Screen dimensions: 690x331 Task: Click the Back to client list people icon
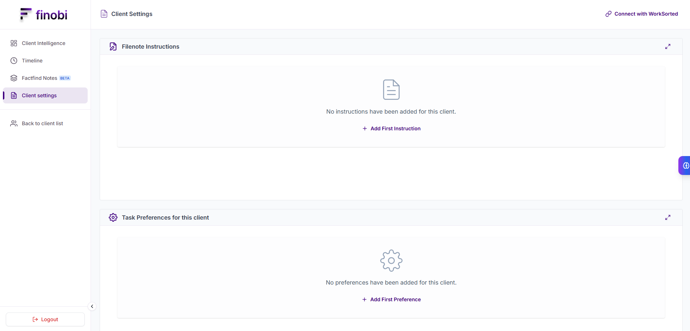[14, 123]
